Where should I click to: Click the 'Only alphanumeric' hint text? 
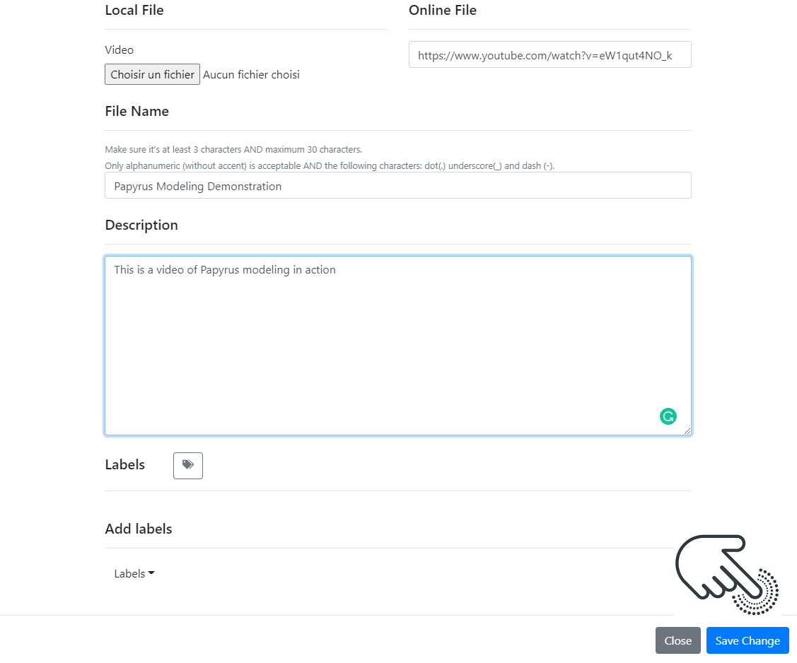coord(330,165)
